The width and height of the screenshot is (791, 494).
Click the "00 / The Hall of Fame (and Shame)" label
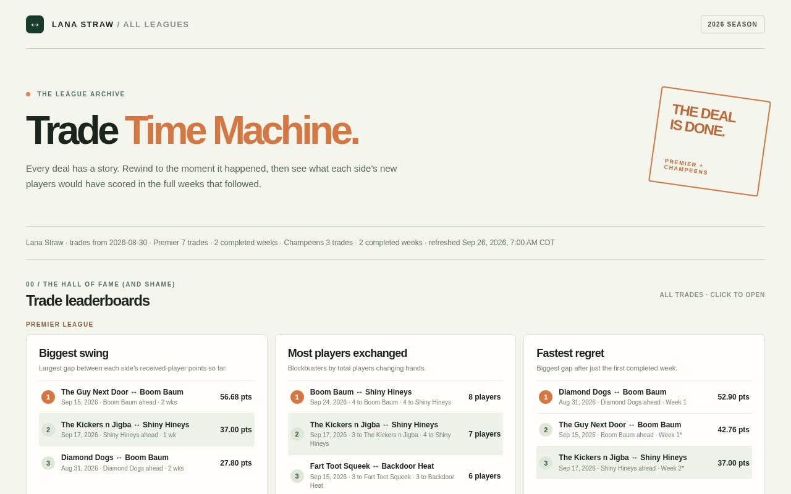point(101,285)
